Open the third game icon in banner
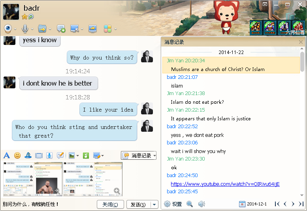 284,28
